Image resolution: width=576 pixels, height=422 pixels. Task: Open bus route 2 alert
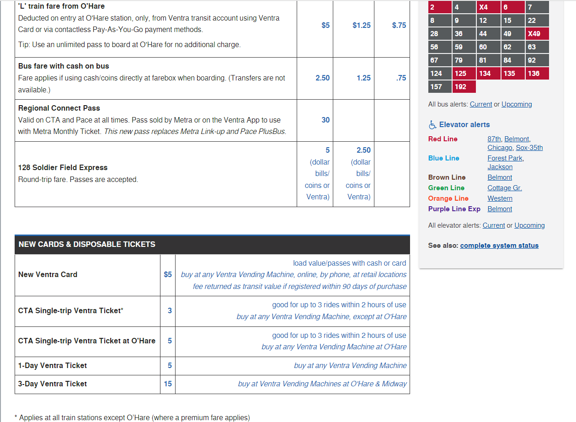(x=440, y=7)
